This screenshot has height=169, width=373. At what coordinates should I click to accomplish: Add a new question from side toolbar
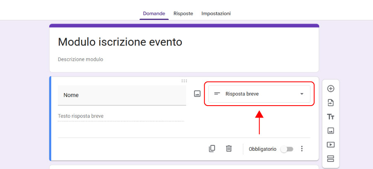click(330, 89)
